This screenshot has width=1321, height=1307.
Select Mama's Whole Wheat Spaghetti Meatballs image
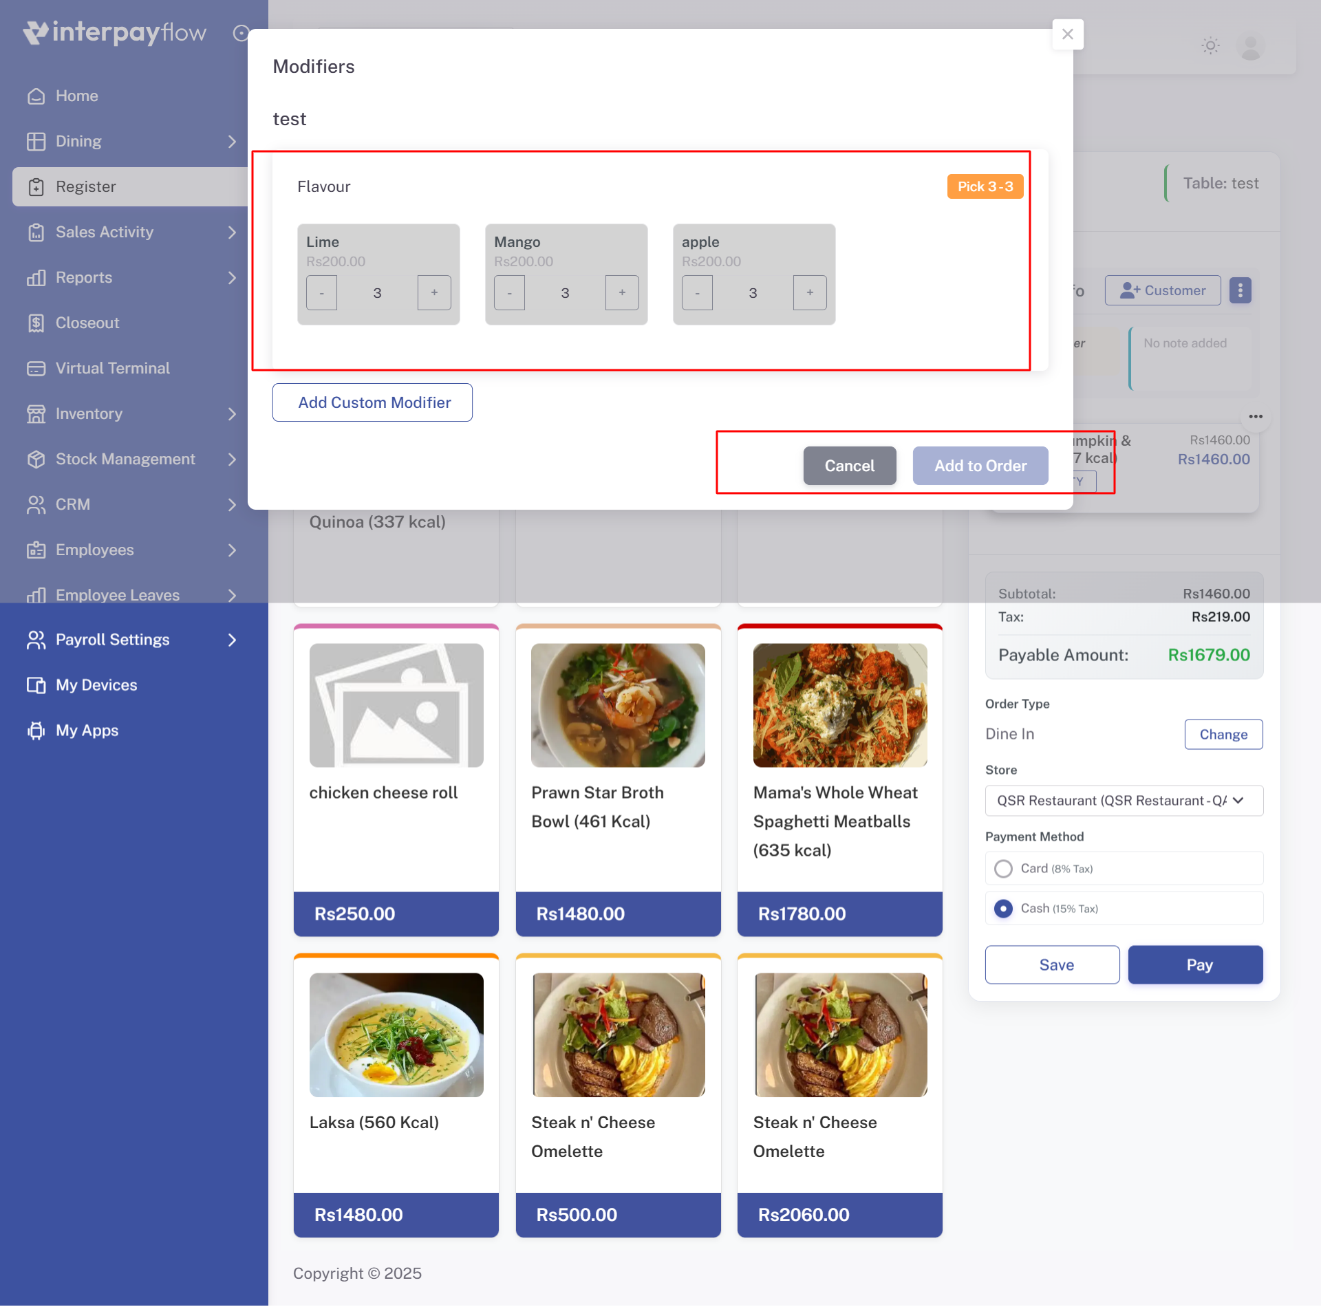coord(840,706)
